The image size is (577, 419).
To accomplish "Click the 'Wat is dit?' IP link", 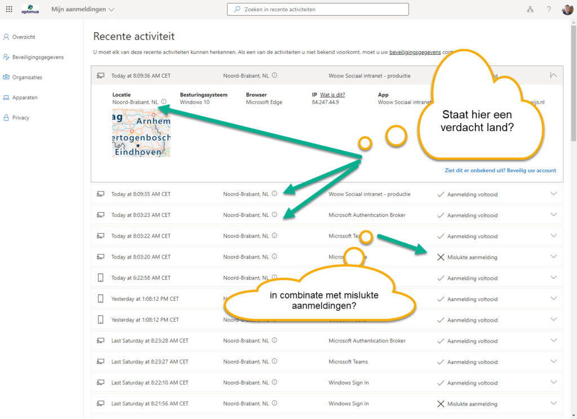I will point(332,95).
